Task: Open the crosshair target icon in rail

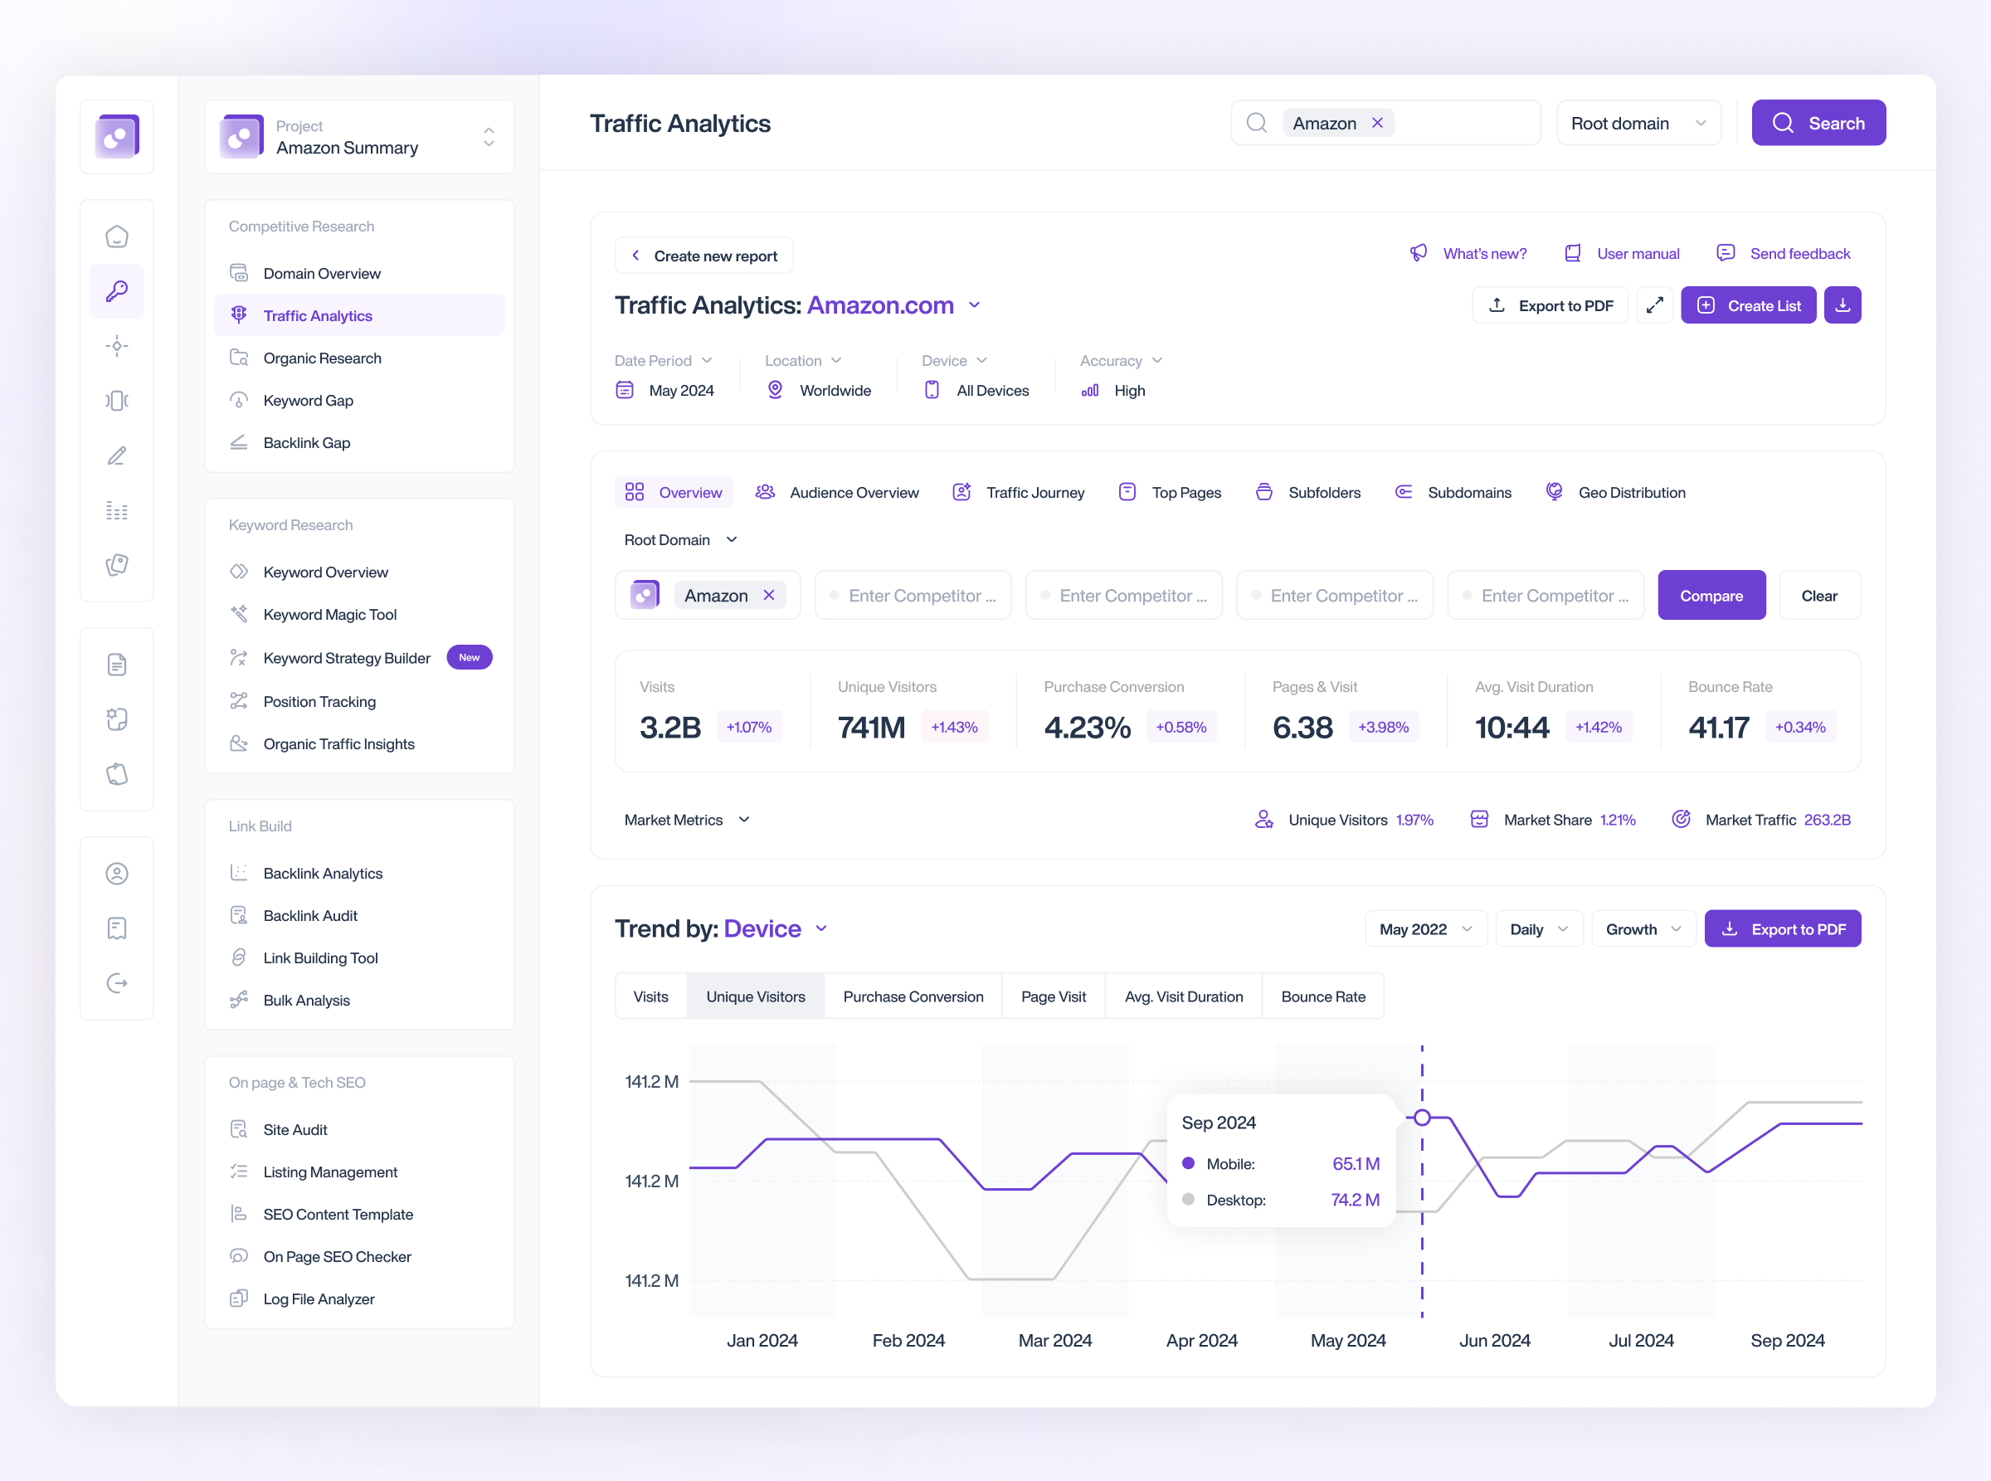Action: [x=116, y=346]
